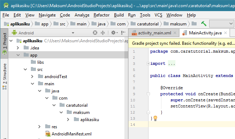
Task: Hide the Project panel with the hide icon
Action: (123, 33)
